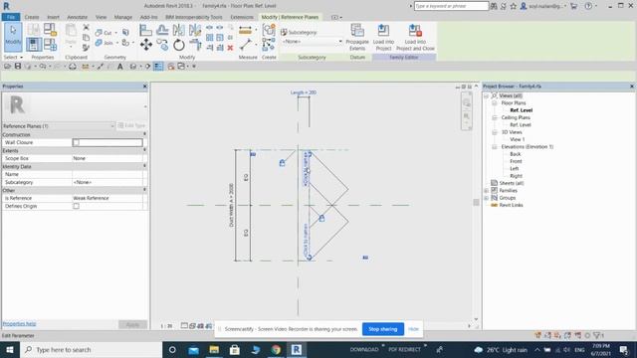This screenshot has width=637, height=358.
Task: Activate the Trim/Extend tool
Action: point(195,45)
